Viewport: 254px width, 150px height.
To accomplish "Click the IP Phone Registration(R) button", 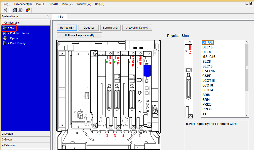I will (79, 35).
